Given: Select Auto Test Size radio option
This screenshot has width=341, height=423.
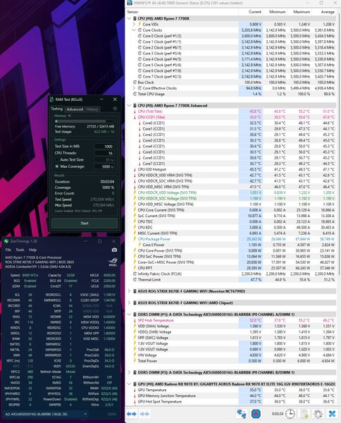Looking at the screenshot, I should click(x=57, y=160).
